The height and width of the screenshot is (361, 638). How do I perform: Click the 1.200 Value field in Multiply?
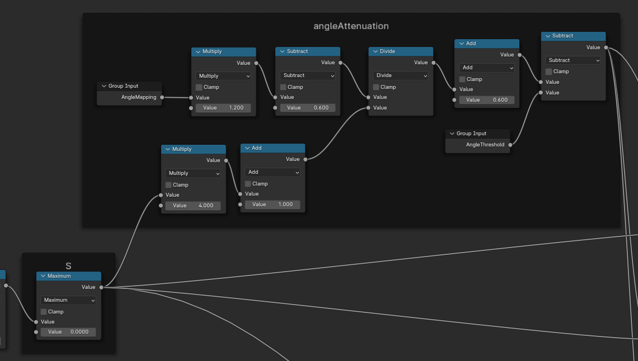[x=223, y=108]
